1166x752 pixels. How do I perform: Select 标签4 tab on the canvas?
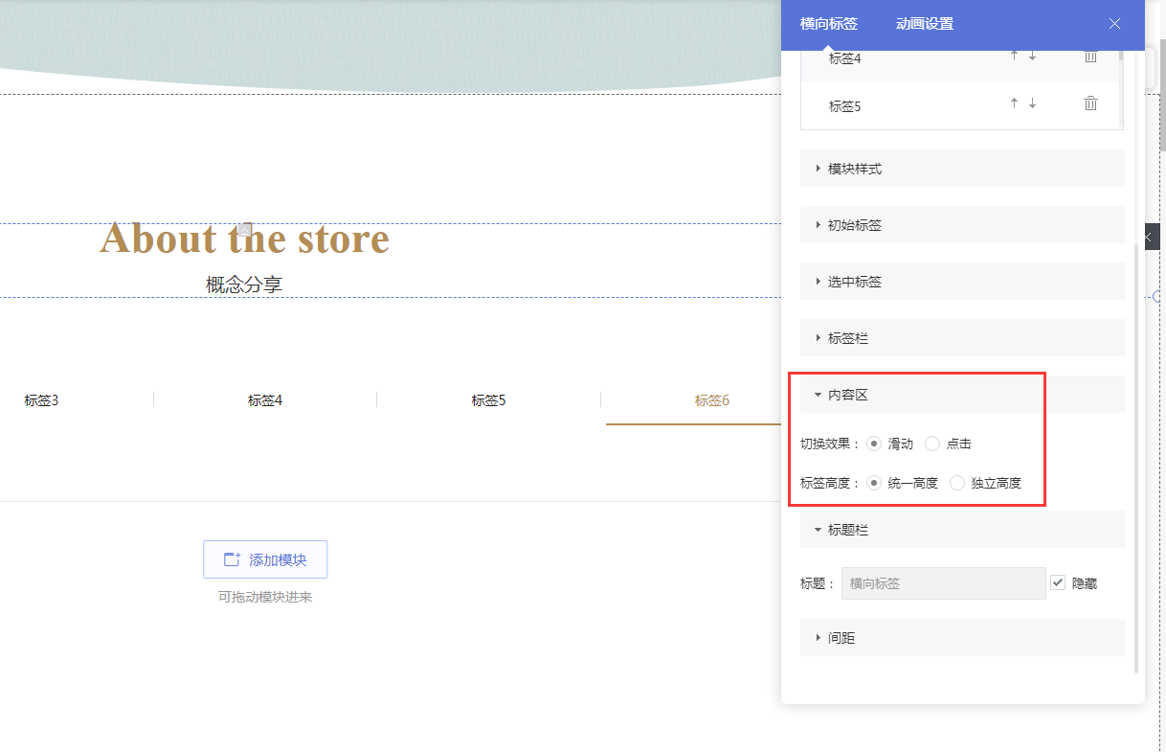click(x=265, y=400)
